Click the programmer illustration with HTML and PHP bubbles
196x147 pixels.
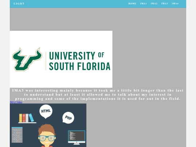click(x=48, y=125)
